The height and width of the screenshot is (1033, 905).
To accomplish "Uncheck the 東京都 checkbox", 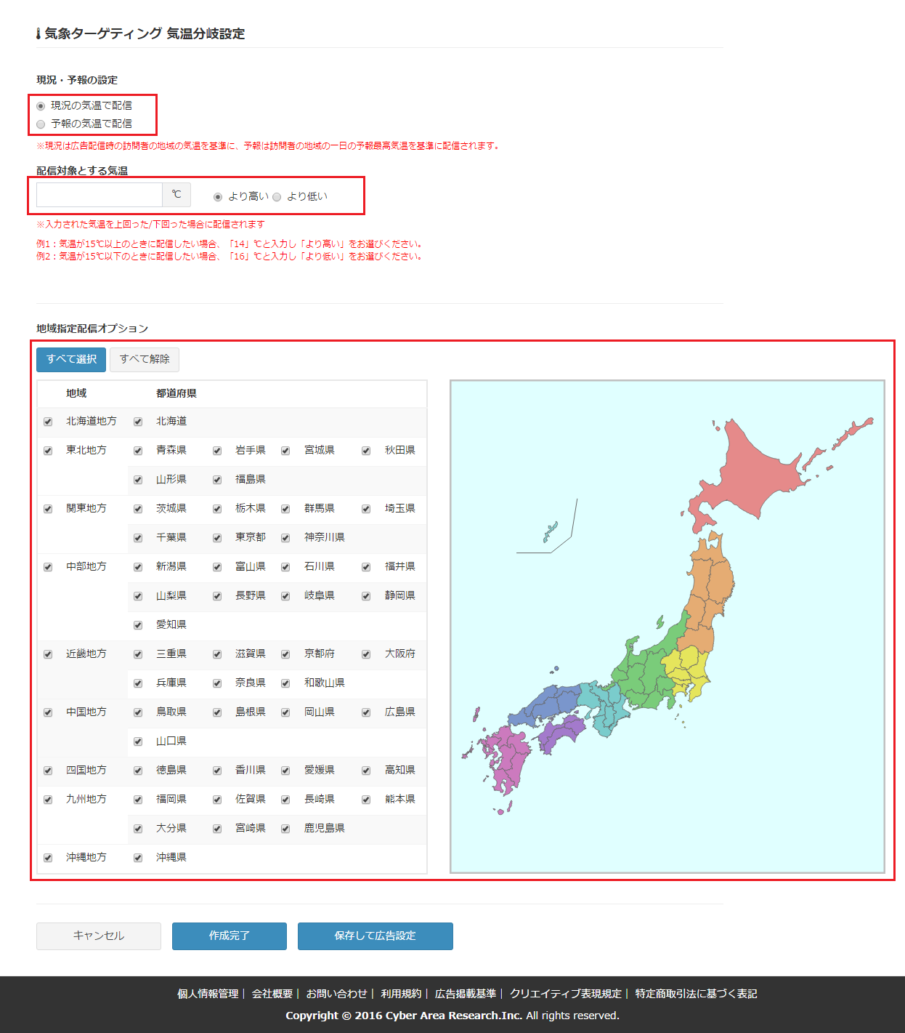I will point(217,538).
